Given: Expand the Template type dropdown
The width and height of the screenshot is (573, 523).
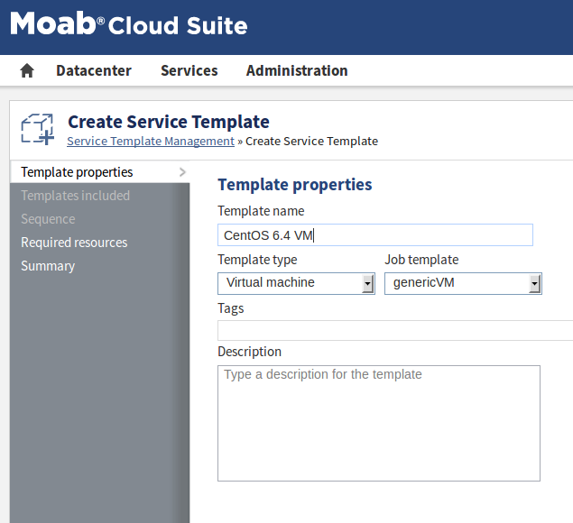Looking at the screenshot, I should click(x=289, y=283).
